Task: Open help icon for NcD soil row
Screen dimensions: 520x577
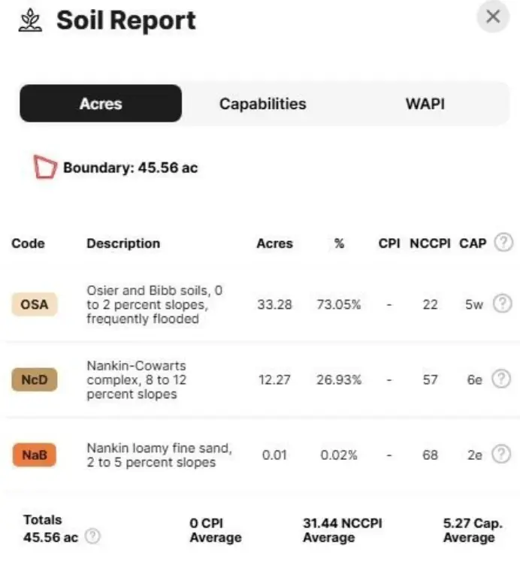Action: [x=502, y=379]
